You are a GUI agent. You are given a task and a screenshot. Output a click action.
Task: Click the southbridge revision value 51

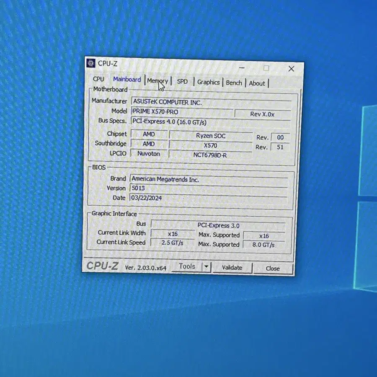(x=280, y=147)
